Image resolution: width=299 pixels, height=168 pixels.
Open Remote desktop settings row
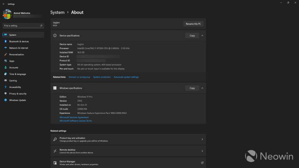(128, 151)
